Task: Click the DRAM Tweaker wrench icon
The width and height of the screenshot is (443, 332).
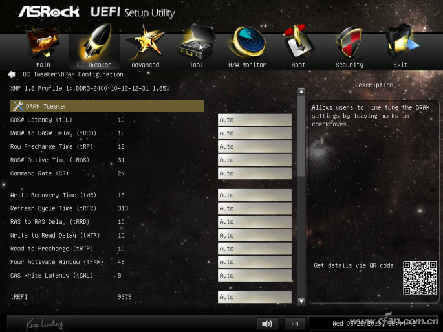Action: (x=18, y=106)
